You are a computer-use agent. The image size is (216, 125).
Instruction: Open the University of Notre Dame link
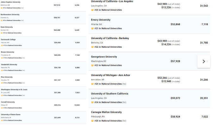[11, 115]
